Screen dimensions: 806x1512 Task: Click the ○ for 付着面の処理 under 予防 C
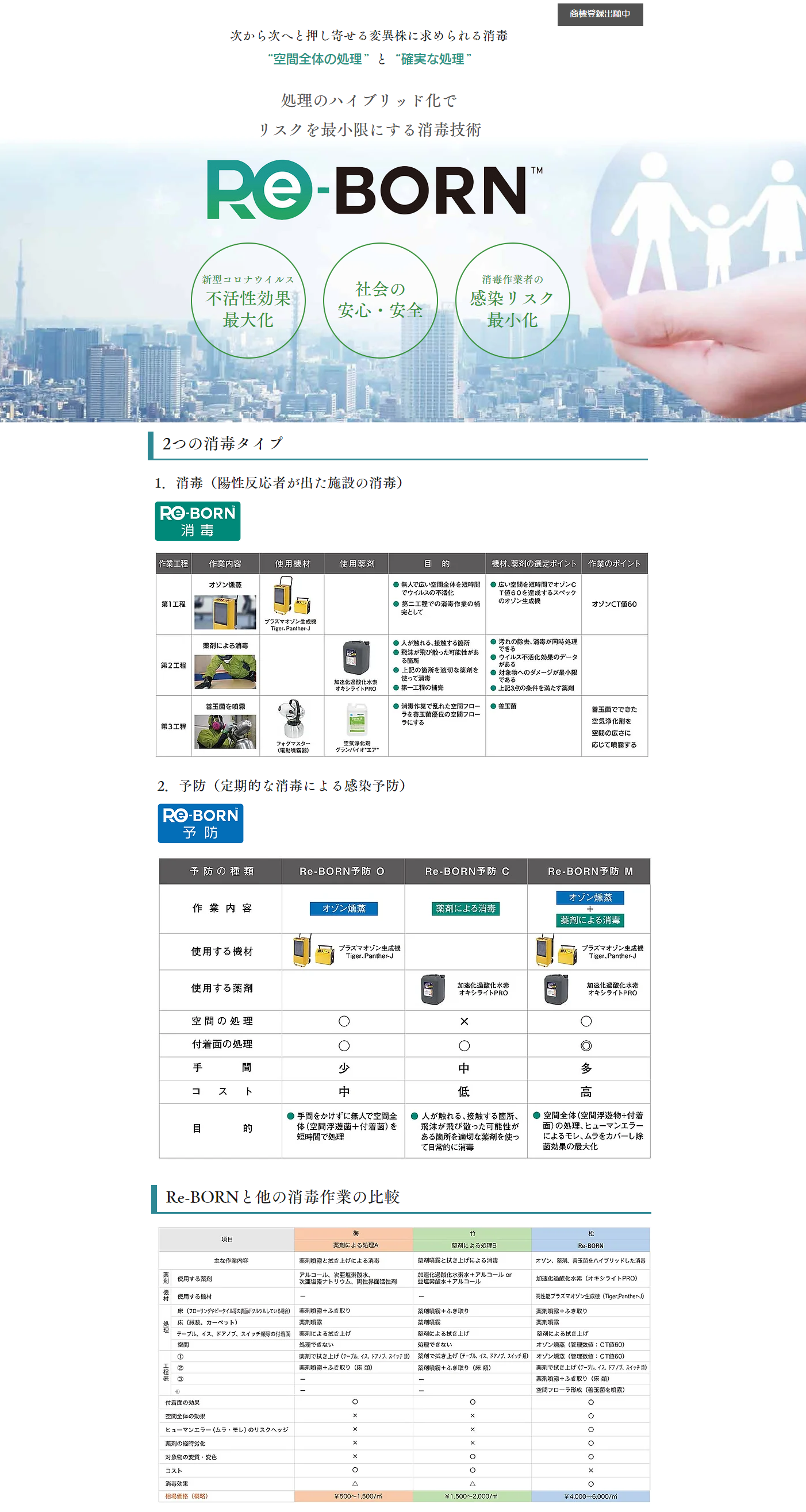[x=464, y=1045]
